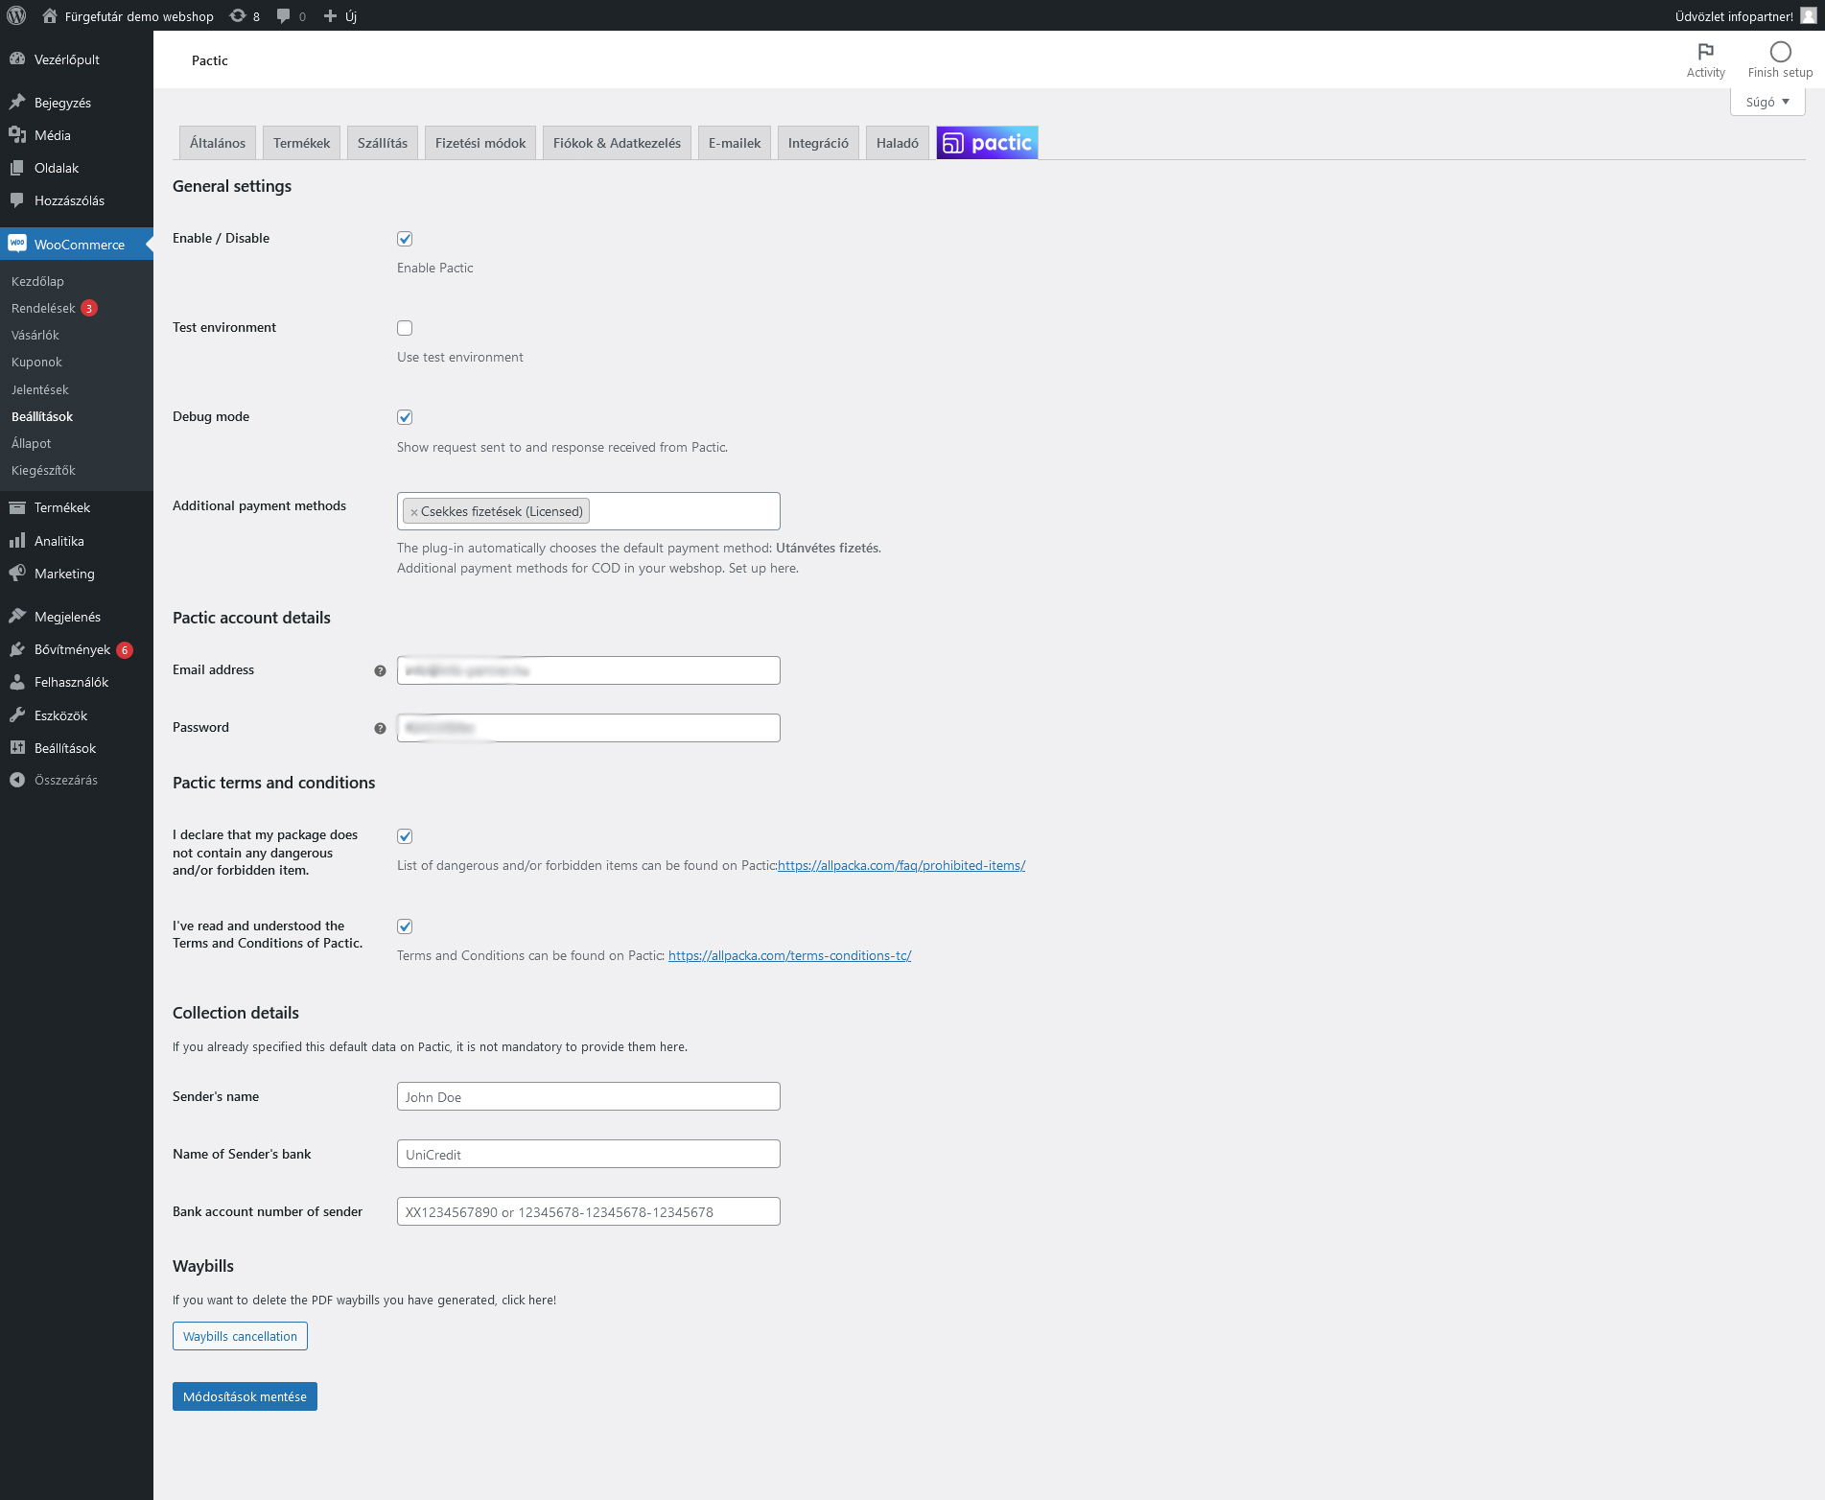Open Bejegyzés pin icon in sidebar
Viewport: 1825px width, 1500px height.
coord(17,102)
